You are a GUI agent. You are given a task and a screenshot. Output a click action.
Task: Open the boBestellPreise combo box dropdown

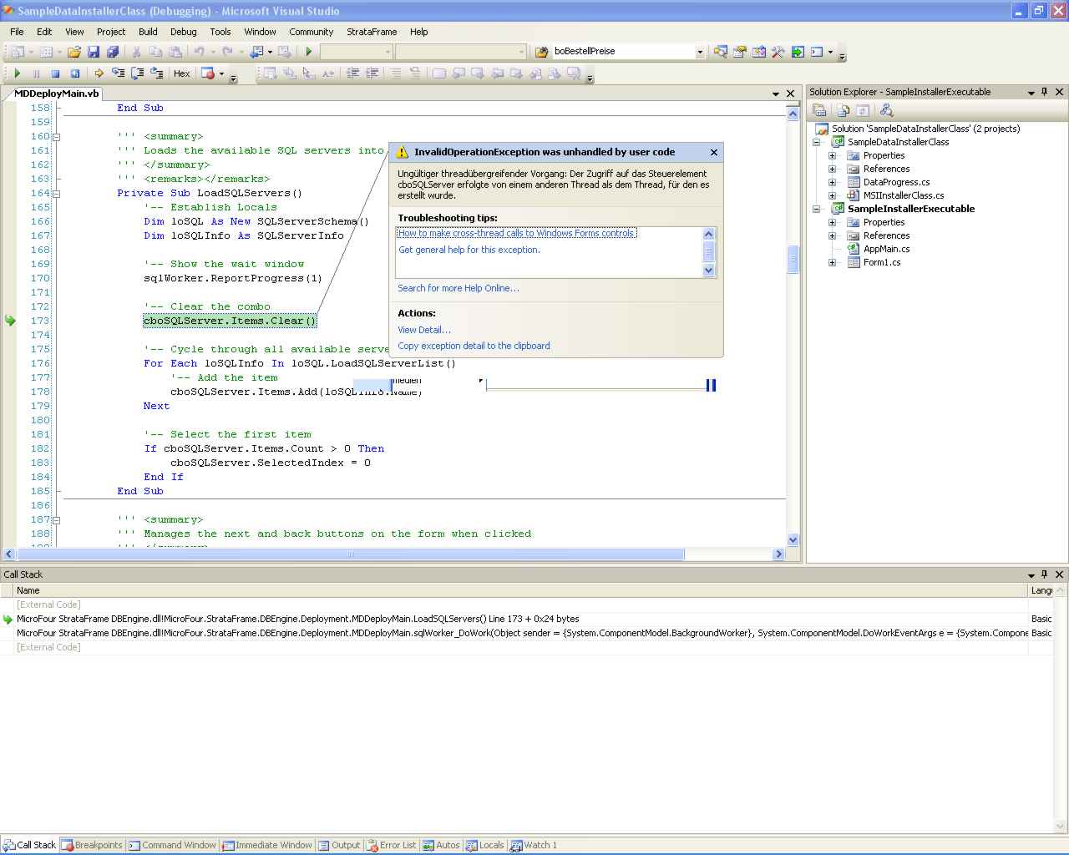700,52
